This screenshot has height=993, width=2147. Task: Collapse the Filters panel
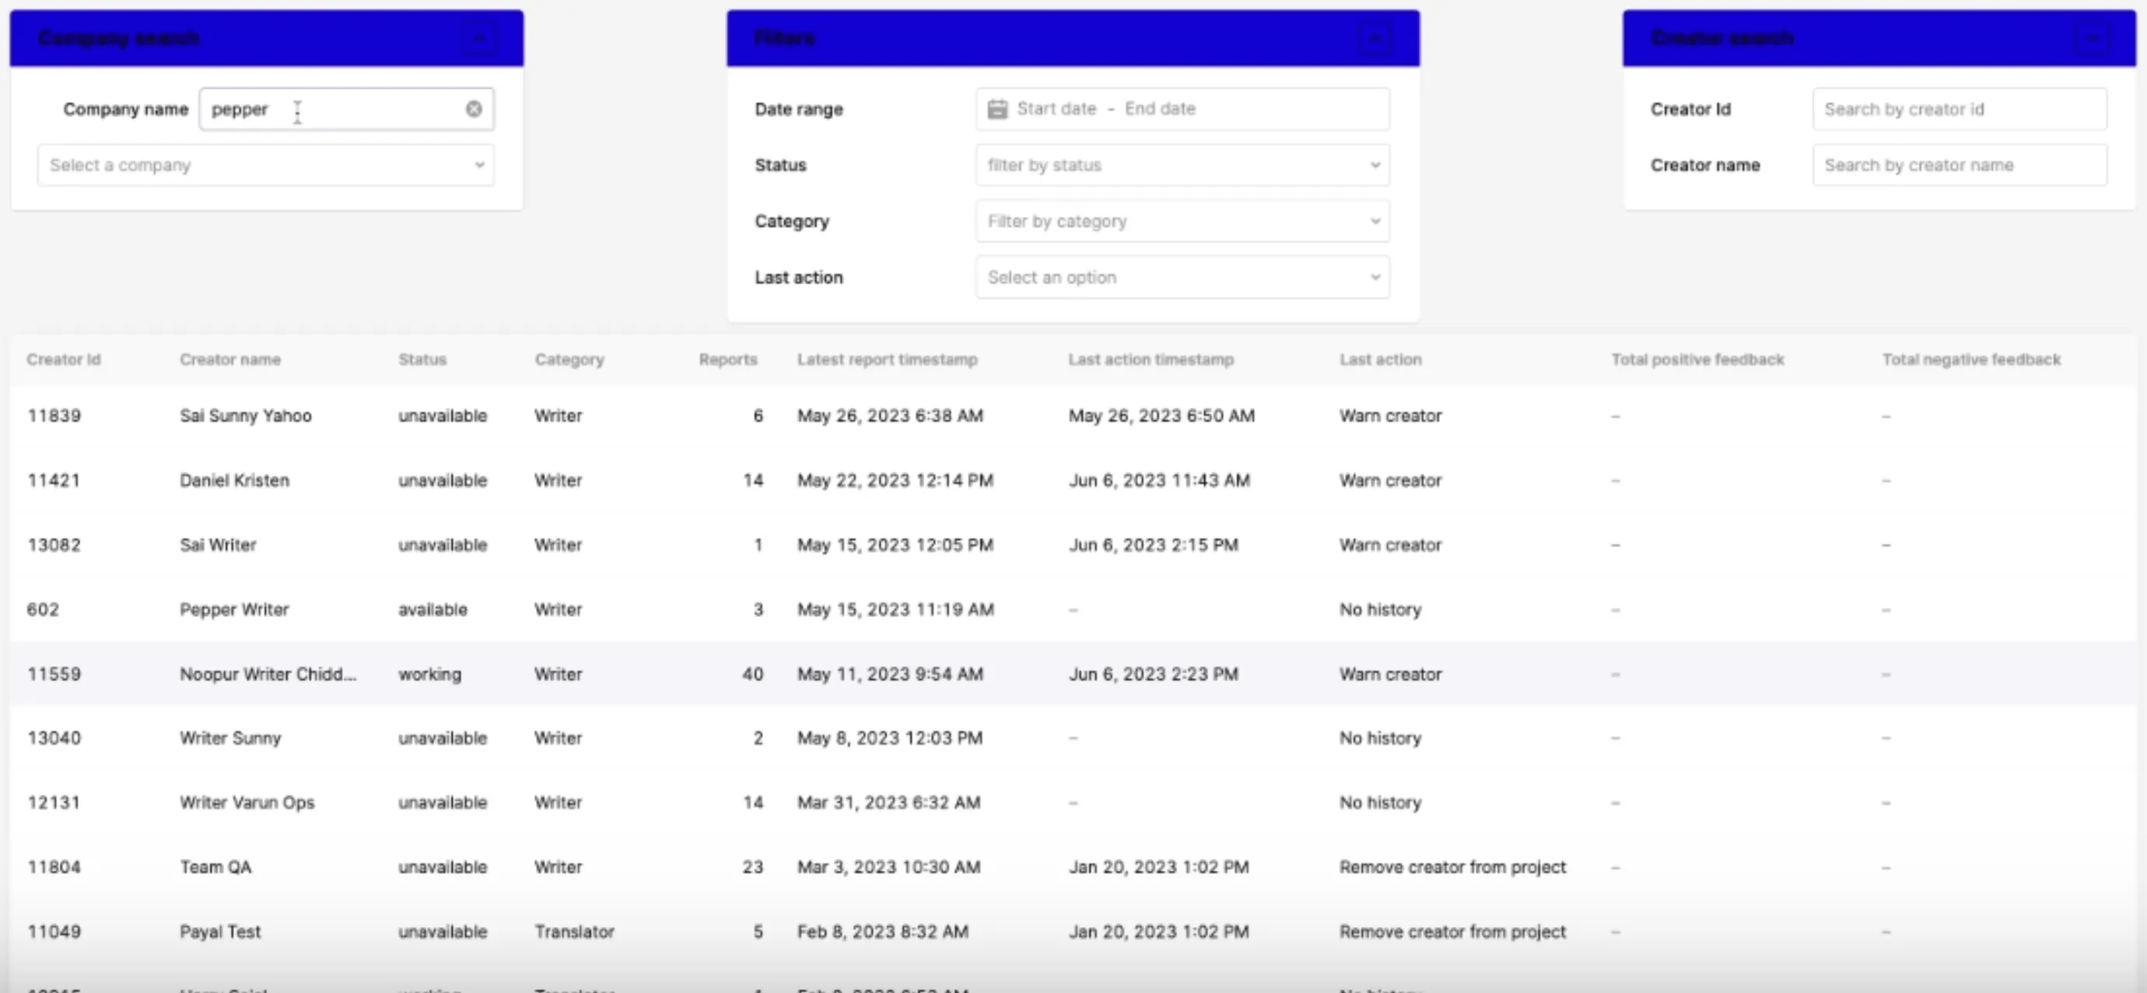[1375, 38]
